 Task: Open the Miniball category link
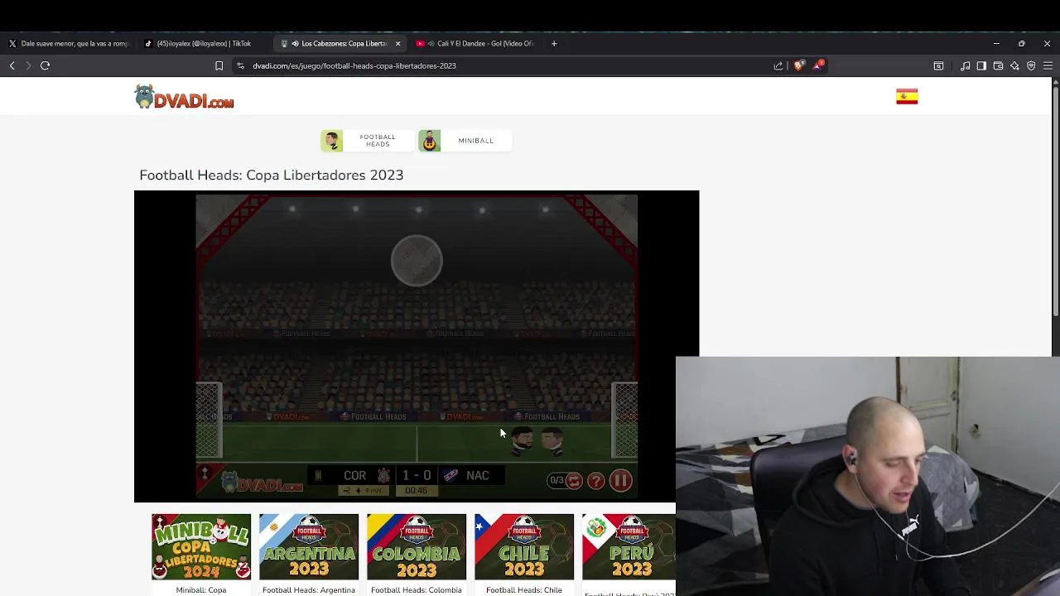(x=465, y=141)
